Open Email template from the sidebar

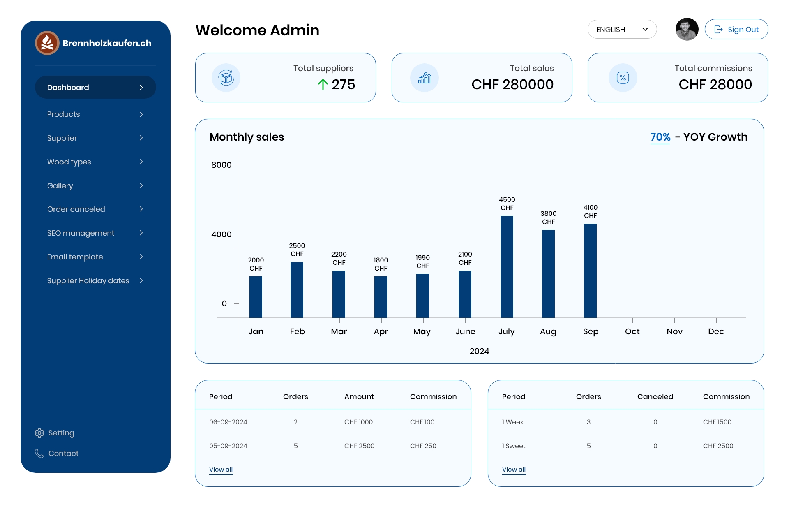(75, 257)
